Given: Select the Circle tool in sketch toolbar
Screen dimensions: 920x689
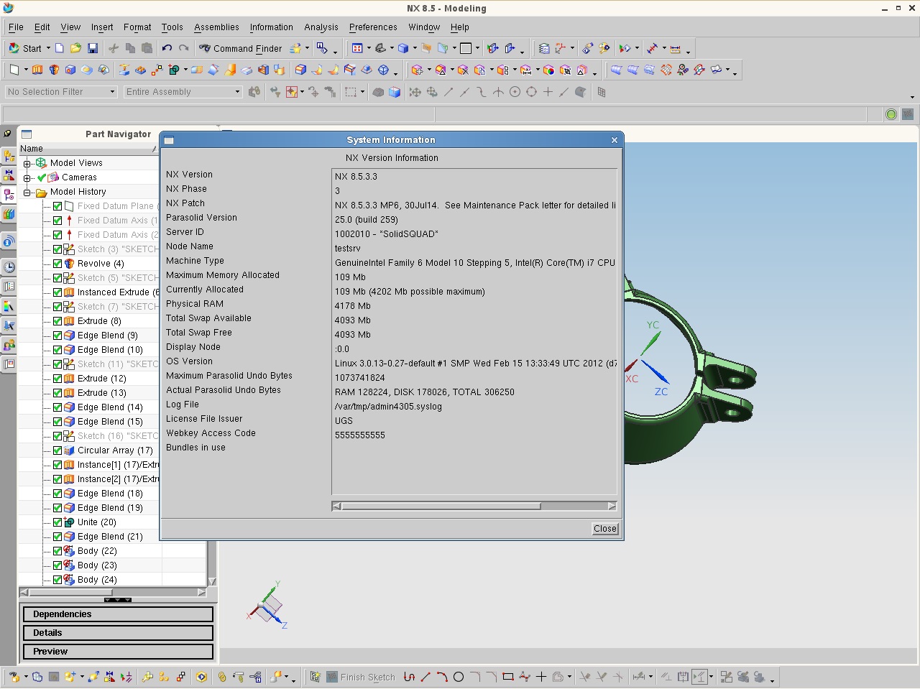Looking at the screenshot, I should 459,677.
